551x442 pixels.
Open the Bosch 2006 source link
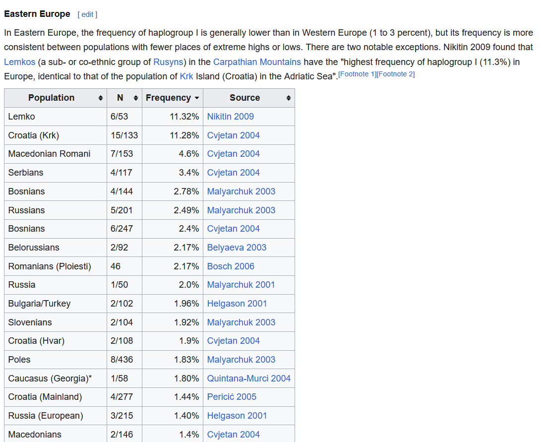pos(231,266)
